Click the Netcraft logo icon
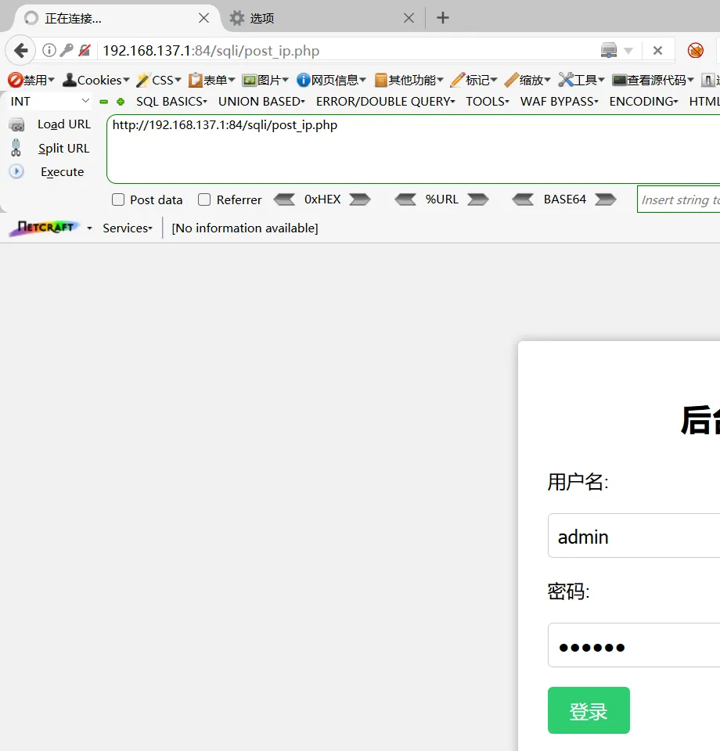720x751 pixels. click(45, 228)
